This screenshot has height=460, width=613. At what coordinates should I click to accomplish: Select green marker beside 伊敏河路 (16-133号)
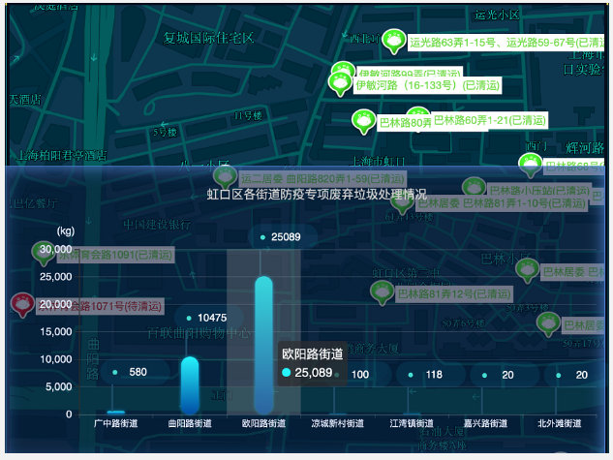(x=340, y=84)
